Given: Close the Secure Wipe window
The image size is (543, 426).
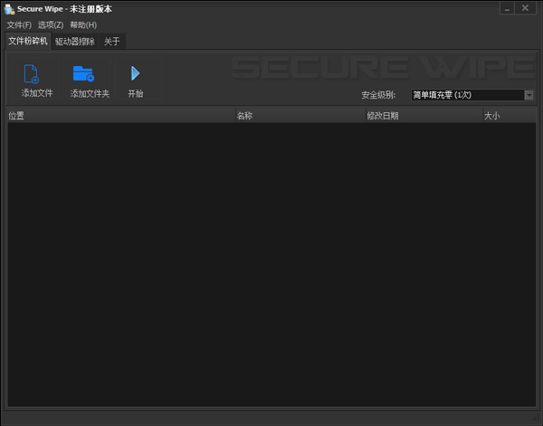Looking at the screenshot, I should (x=525, y=8).
